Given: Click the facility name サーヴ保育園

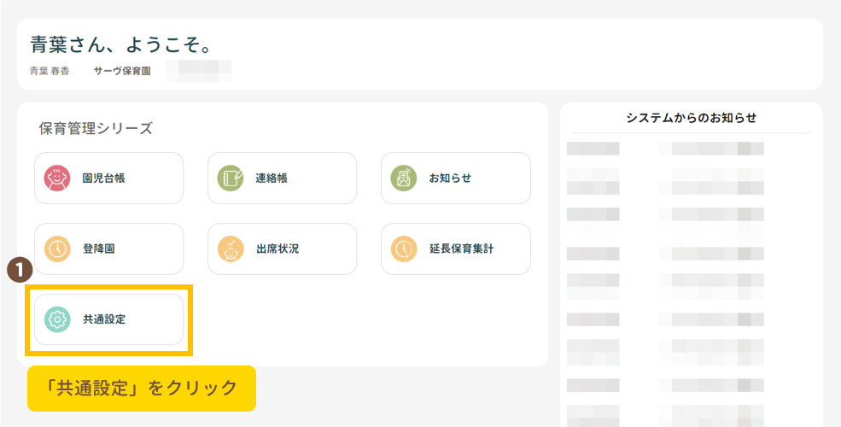Looking at the screenshot, I should (x=122, y=71).
